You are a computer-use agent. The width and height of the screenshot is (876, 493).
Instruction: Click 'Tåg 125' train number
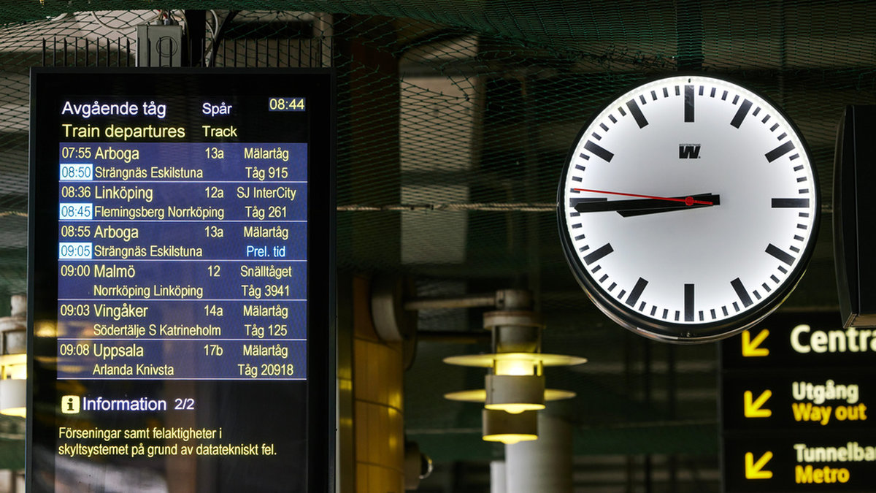[266, 330]
